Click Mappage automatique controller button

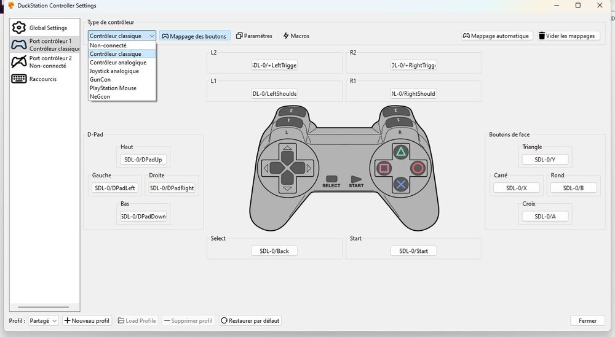point(497,36)
